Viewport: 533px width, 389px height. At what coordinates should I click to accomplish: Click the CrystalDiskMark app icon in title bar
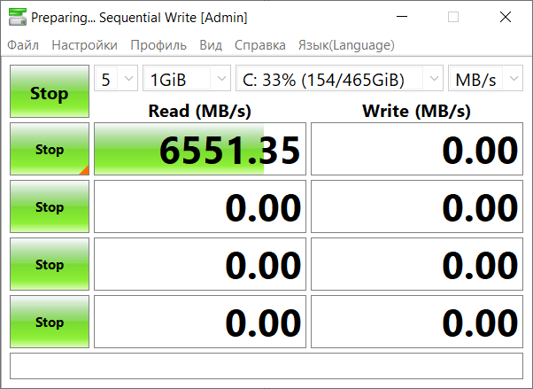tap(18, 17)
